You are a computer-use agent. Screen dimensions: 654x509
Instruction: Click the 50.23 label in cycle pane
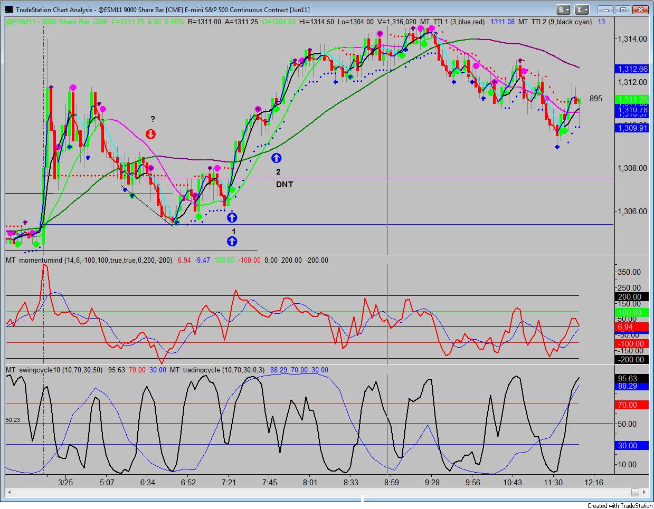click(x=13, y=420)
